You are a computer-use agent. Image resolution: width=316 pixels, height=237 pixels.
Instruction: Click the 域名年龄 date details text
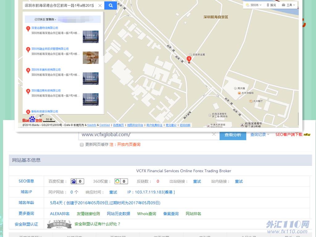105,203
